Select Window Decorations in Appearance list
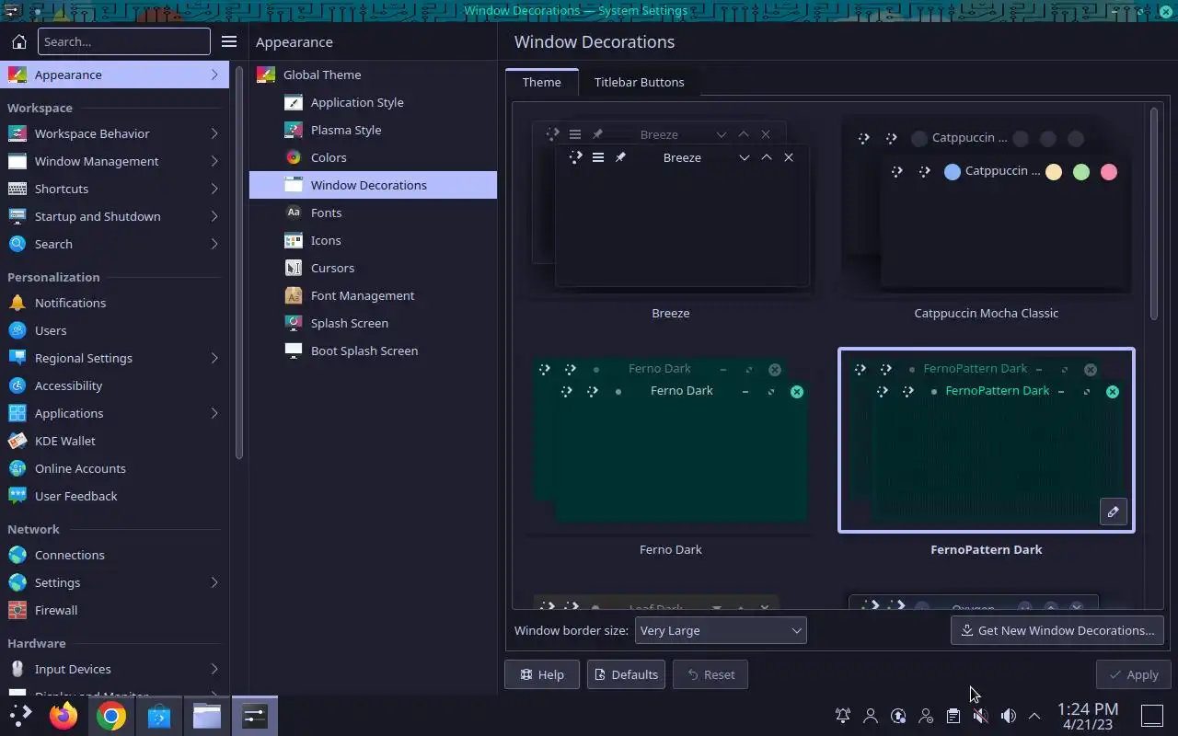This screenshot has width=1178, height=736. coord(373,185)
